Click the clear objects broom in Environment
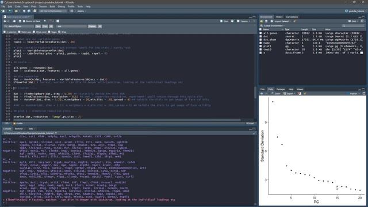Screen dimensions: 368x207 [x=294, y=21]
